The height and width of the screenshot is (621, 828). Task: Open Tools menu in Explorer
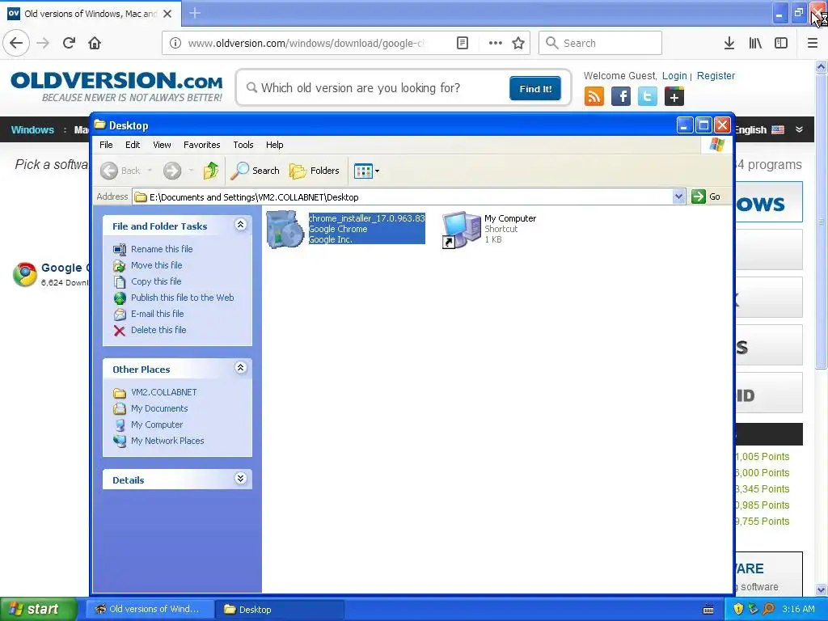243,145
